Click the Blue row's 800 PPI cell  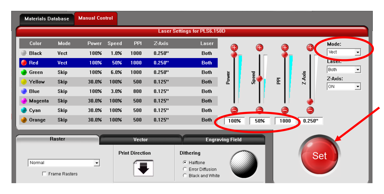point(137,91)
